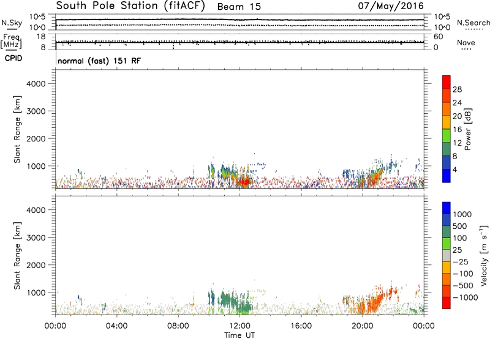Click the 'Velocity [m s-1]' color bar label
Viewport: 490px width, 339px height.
[484, 255]
